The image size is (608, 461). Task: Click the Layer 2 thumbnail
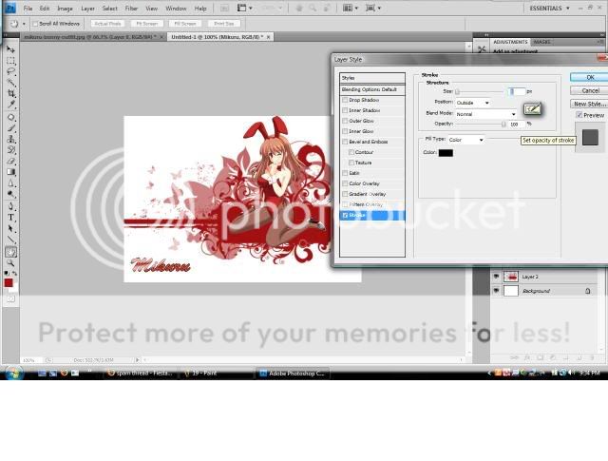click(x=511, y=277)
